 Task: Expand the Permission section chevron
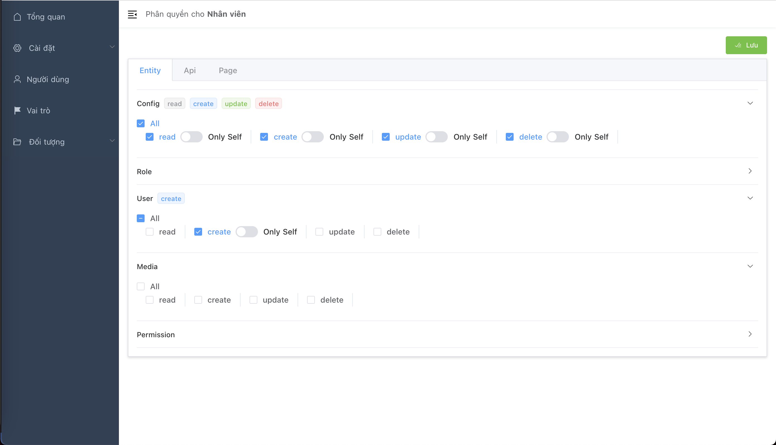(750, 334)
